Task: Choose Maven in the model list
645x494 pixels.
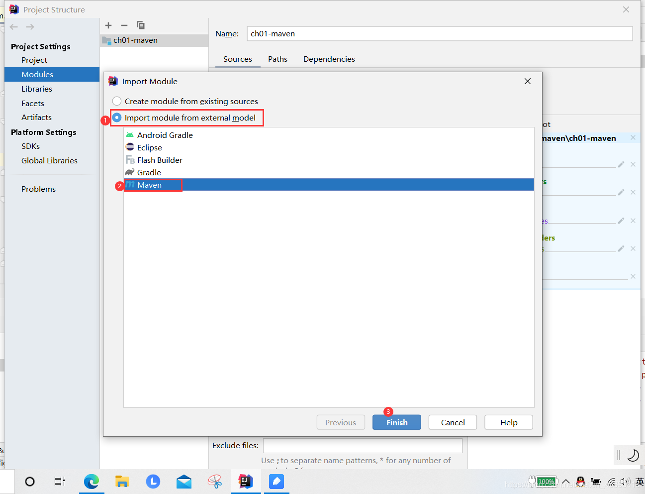Action: (329, 185)
